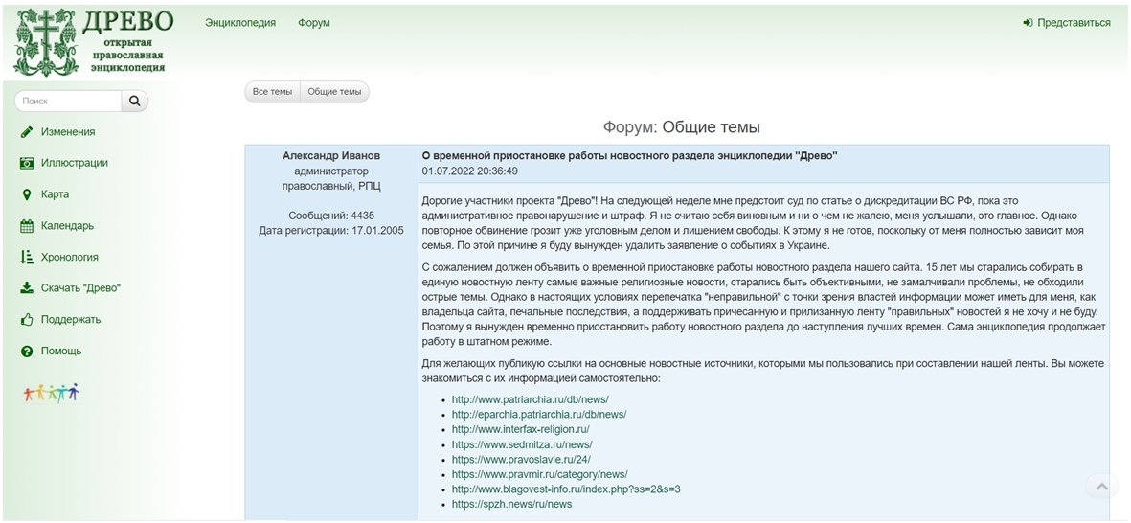
Task: Open the interfax-religion.ru link
Action: coord(520,429)
